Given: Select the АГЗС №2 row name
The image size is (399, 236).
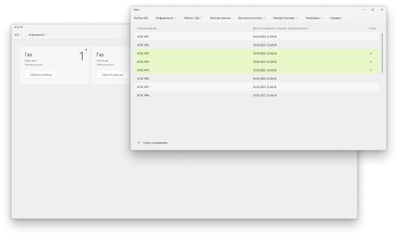Looking at the screenshot, I should tap(143, 45).
